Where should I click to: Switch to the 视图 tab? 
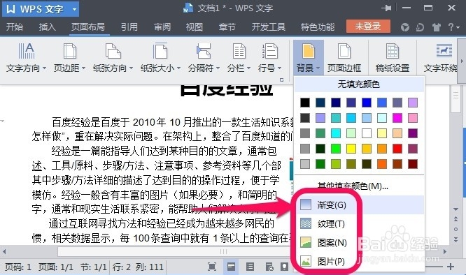click(195, 27)
